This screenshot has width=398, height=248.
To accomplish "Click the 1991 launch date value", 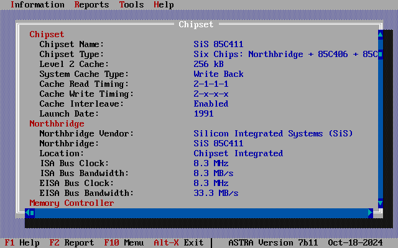I will [x=203, y=113].
